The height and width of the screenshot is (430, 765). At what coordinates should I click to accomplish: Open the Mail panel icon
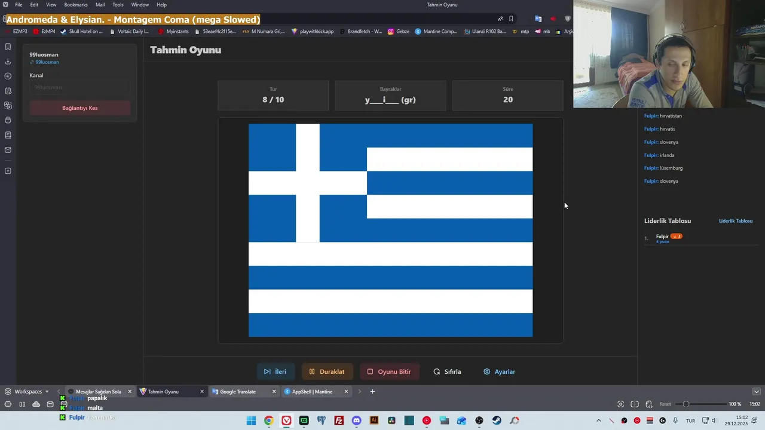(8, 150)
